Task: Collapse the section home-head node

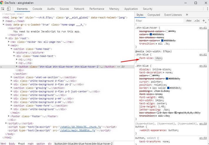Action: [11, 49]
